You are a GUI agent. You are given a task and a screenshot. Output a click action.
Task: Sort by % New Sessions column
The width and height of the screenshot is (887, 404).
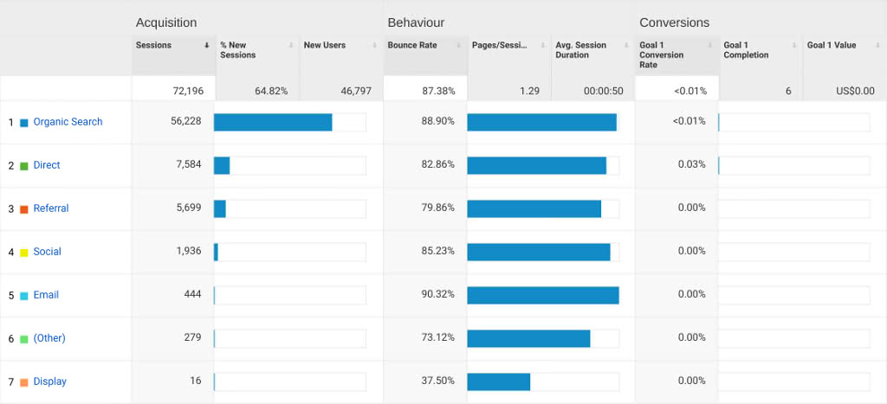click(x=238, y=49)
